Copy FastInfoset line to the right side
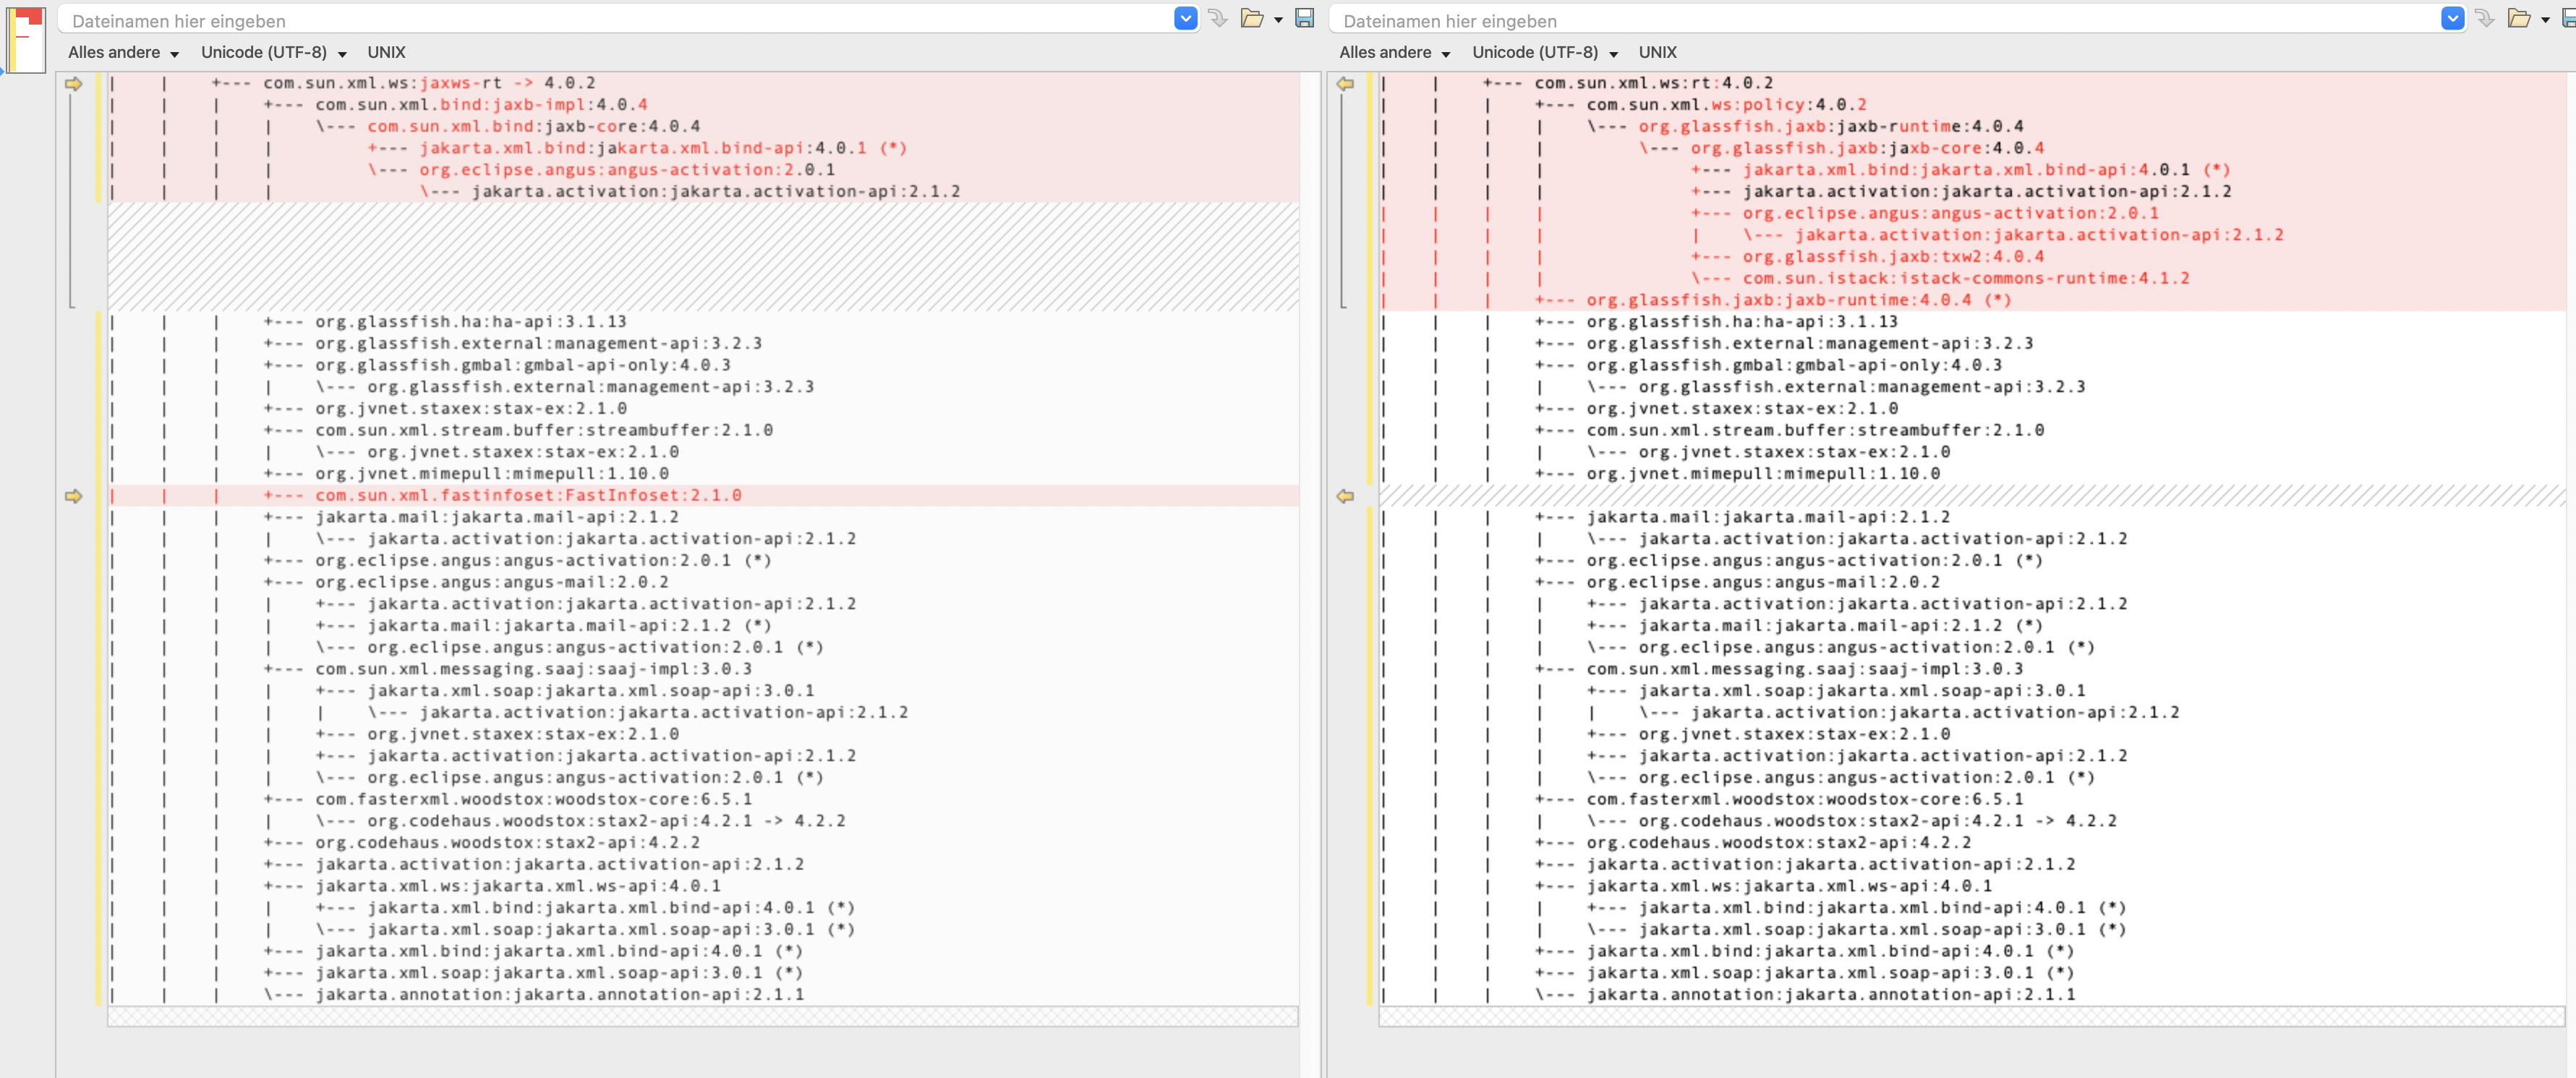This screenshot has height=1078, width=2576. point(73,496)
